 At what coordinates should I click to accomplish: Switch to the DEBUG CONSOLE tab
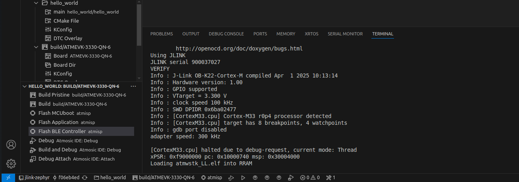tap(226, 34)
